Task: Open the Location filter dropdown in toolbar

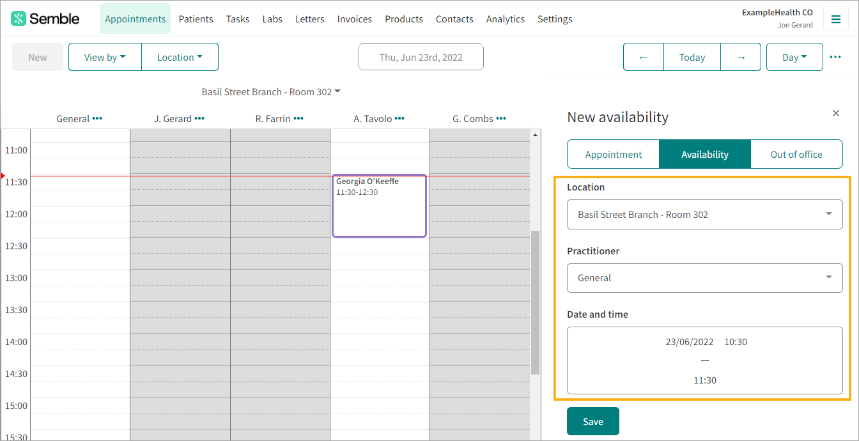Action: pos(180,57)
